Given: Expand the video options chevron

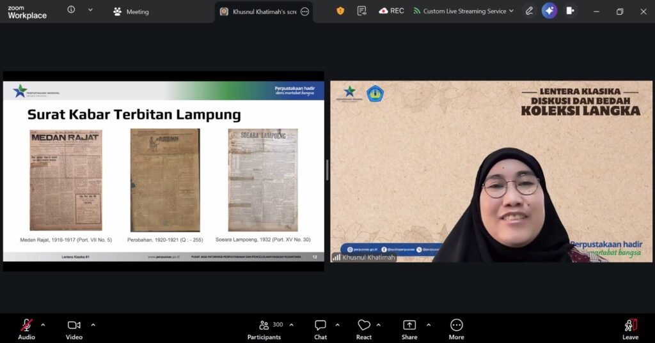Looking at the screenshot, I should click(x=93, y=324).
